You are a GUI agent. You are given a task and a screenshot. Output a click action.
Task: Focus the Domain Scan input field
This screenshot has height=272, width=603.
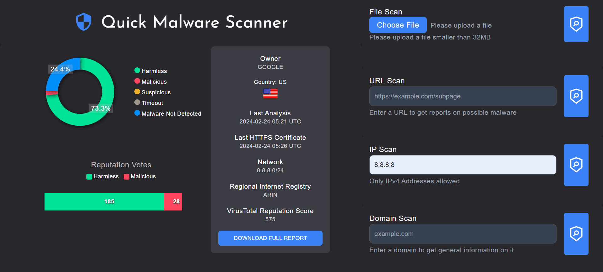[x=463, y=234]
